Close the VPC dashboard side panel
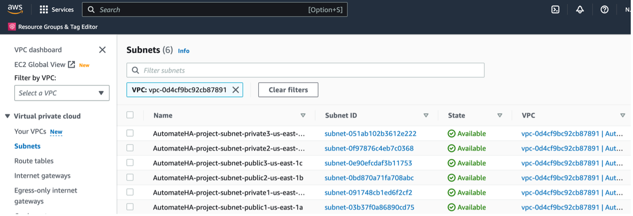This screenshot has height=216, width=633. point(102,50)
